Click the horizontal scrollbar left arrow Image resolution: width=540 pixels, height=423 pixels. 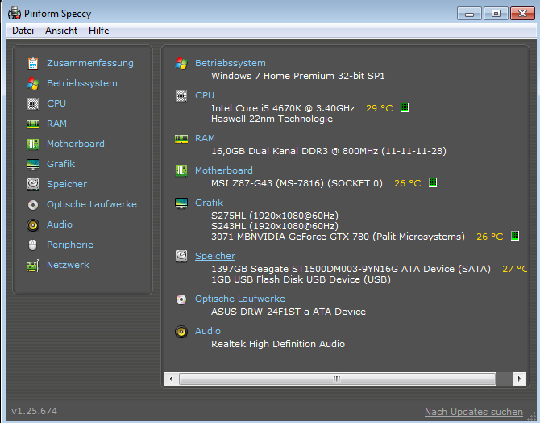tap(171, 379)
